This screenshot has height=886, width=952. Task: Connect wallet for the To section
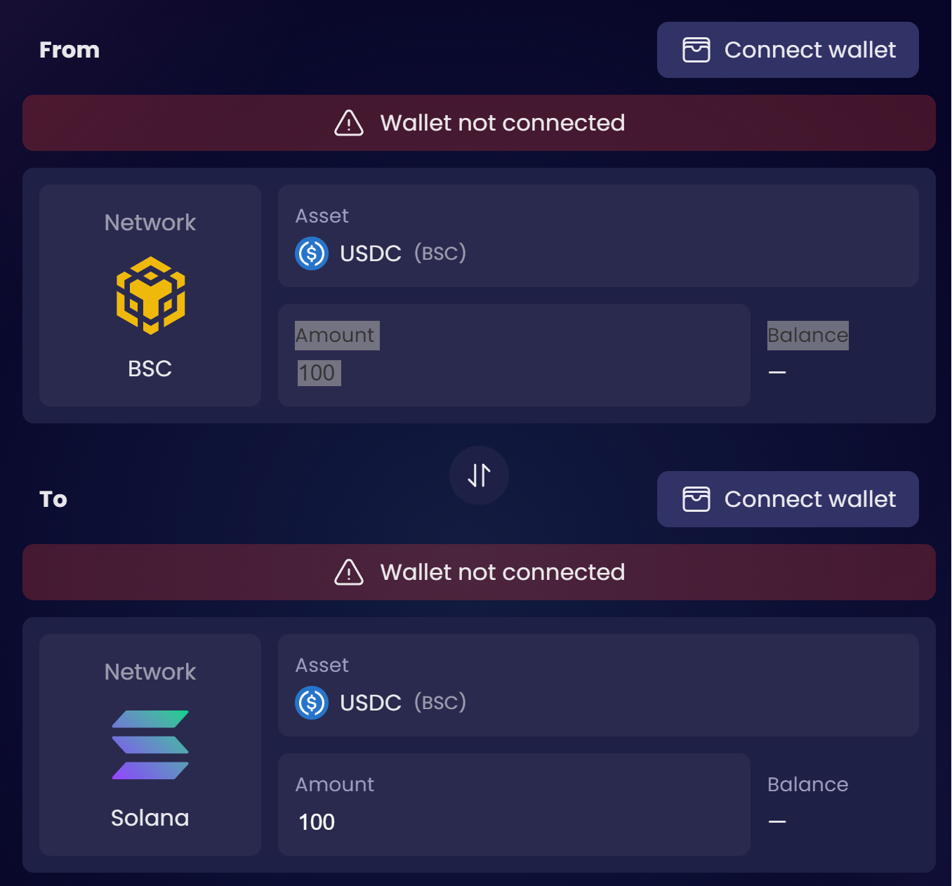tap(787, 499)
